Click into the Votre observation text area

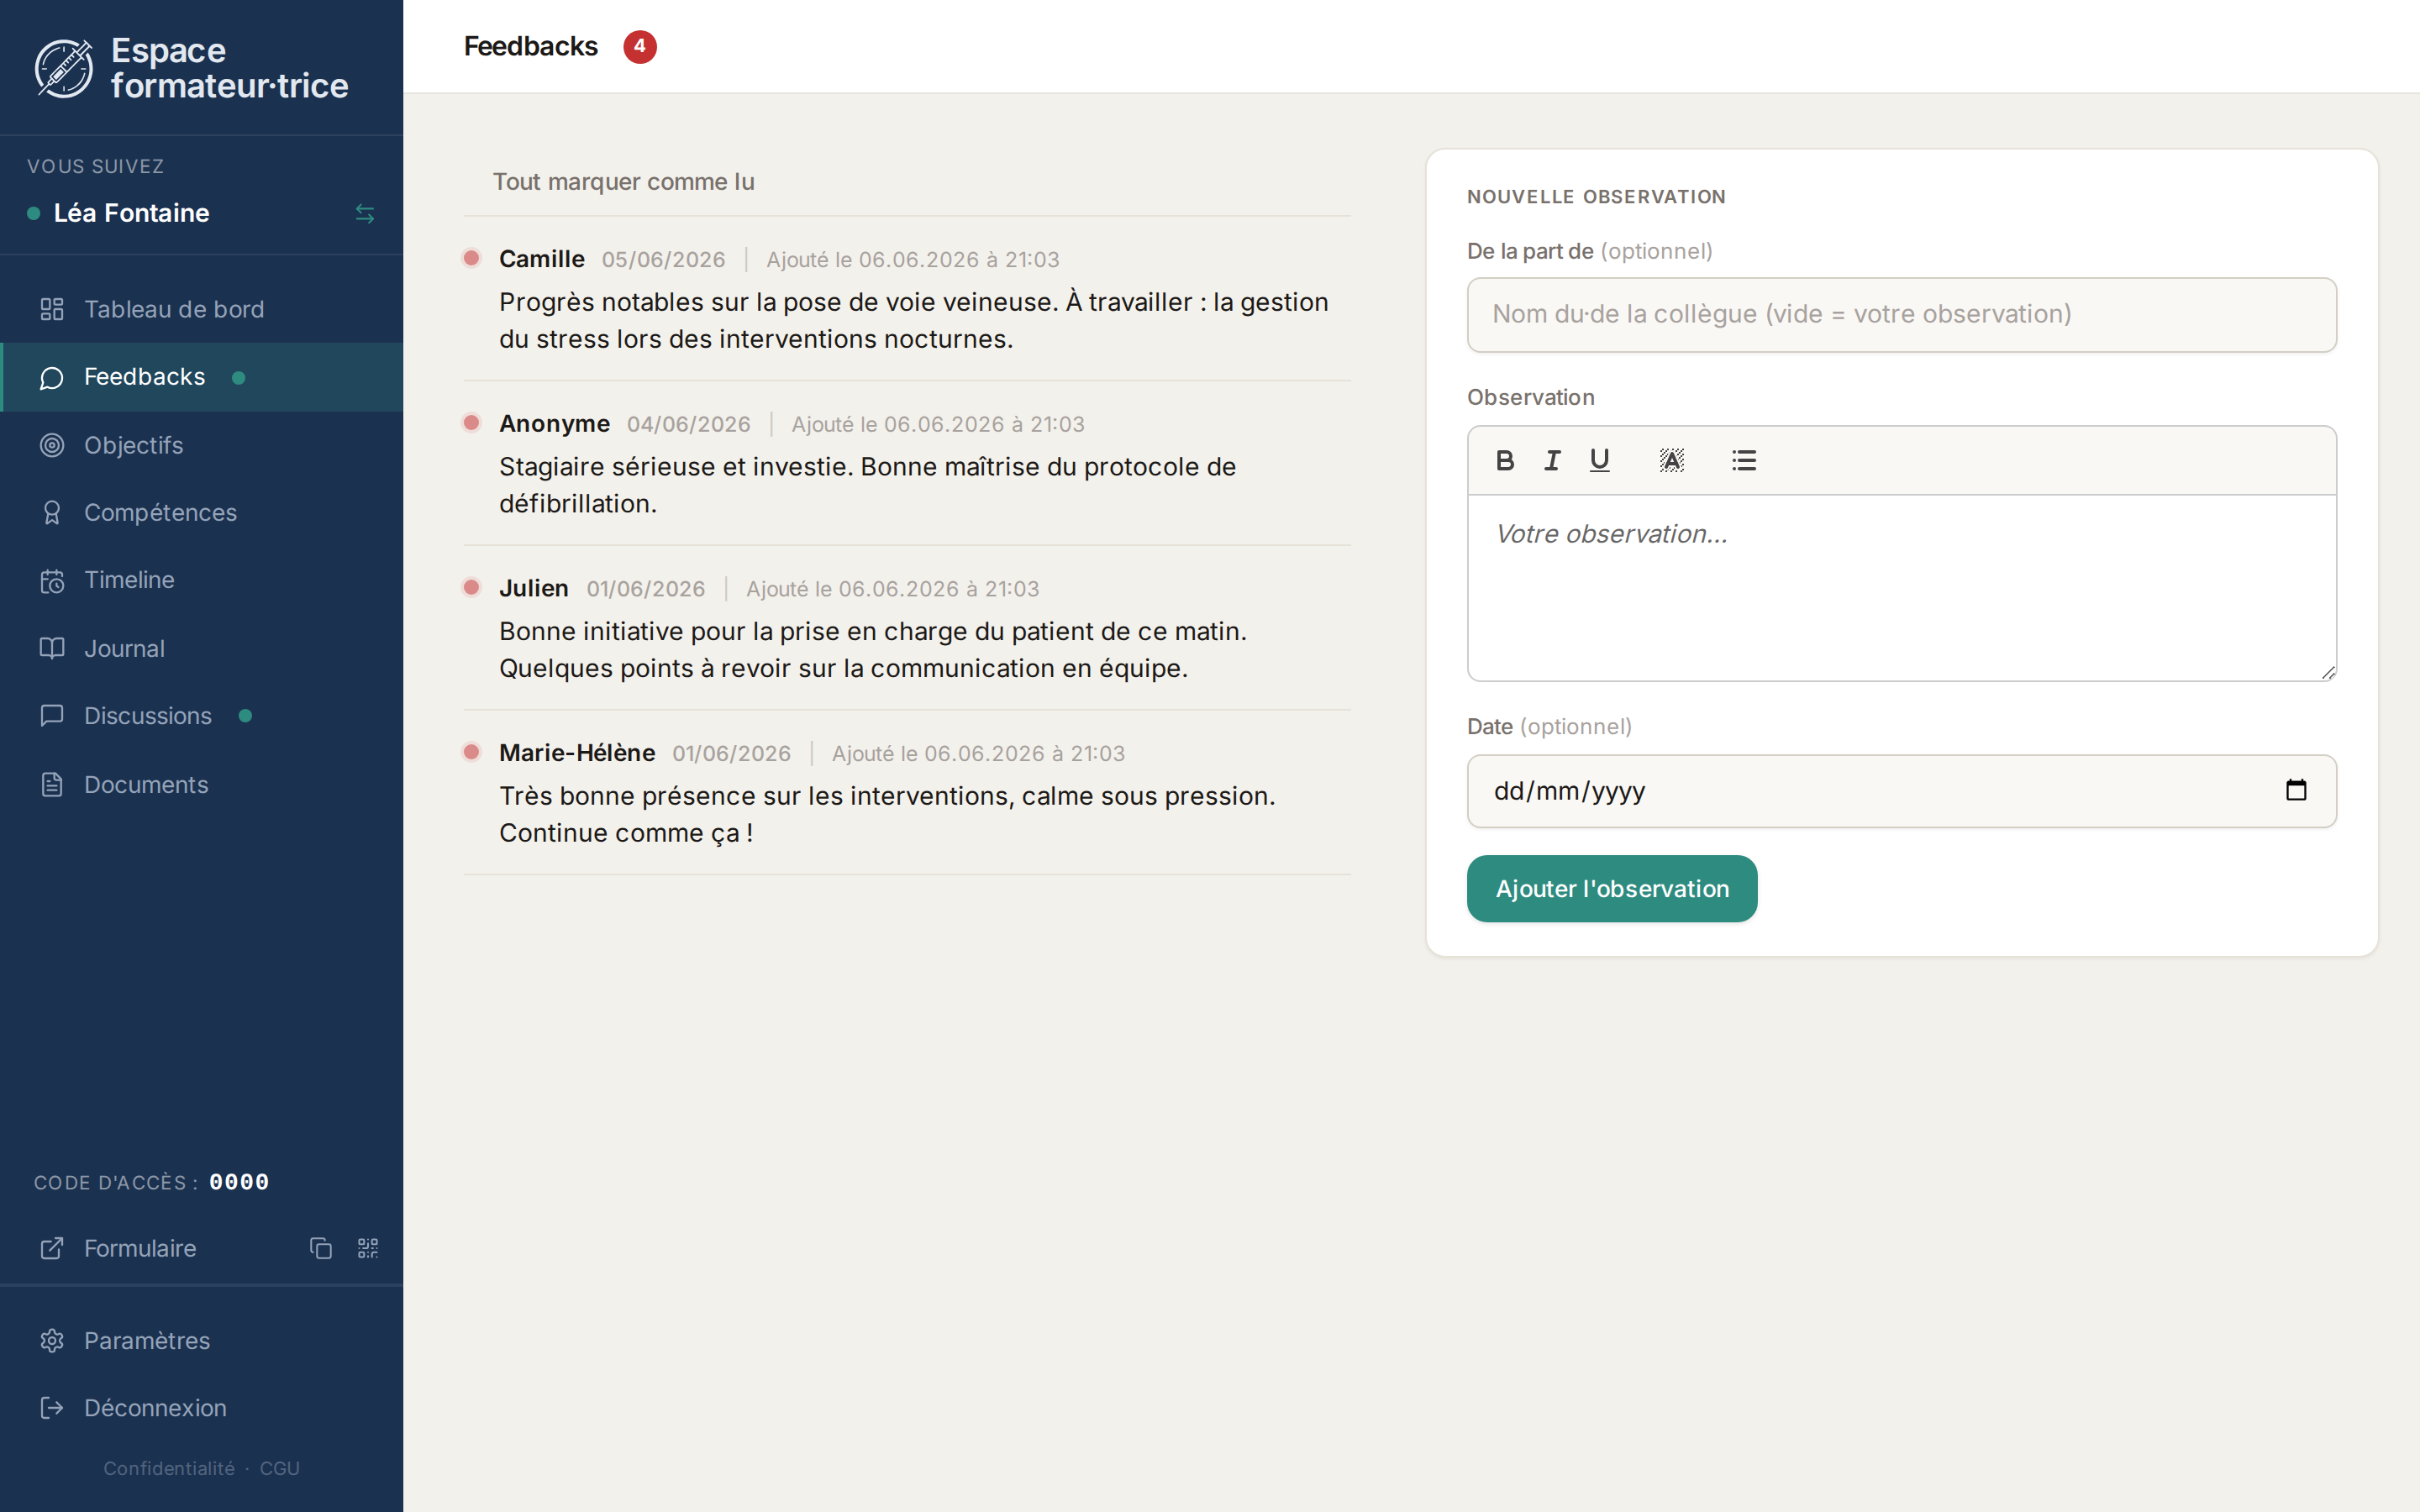coord(1901,588)
